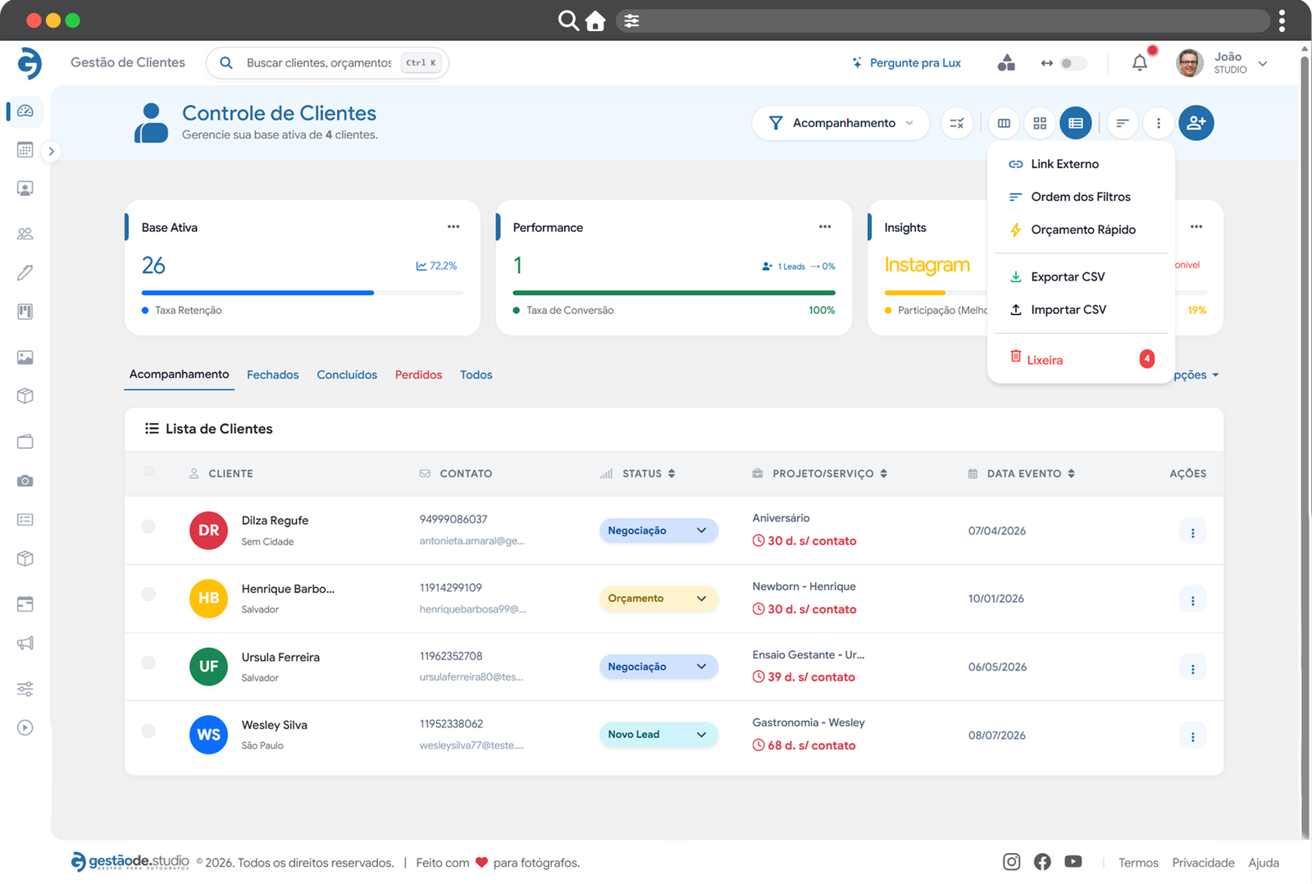The height and width of the screenshot is (884, 1312).
Task: Click the Taxa de Conversão progress bar
Action: [x=674, y=293]
